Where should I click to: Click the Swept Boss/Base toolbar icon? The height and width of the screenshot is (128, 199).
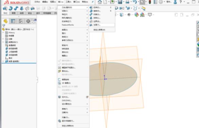tap(16, 8)
